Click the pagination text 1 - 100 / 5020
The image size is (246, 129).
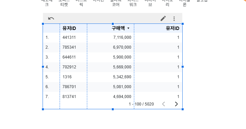point(141,104)
